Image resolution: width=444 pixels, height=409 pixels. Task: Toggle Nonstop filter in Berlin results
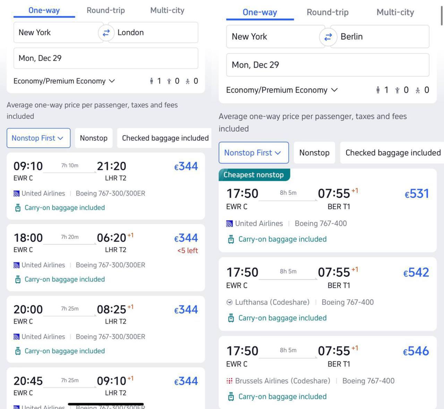(314, 153)
